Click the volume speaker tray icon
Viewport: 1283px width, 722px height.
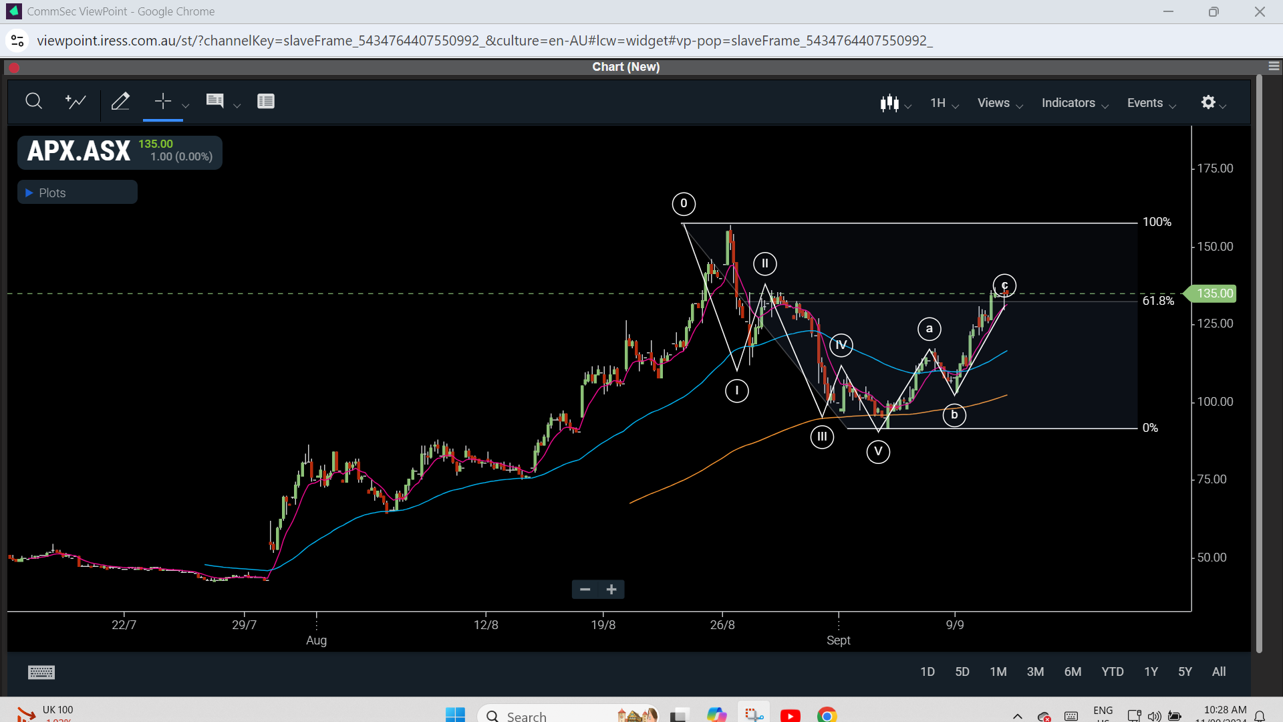tap(1154, 716)
